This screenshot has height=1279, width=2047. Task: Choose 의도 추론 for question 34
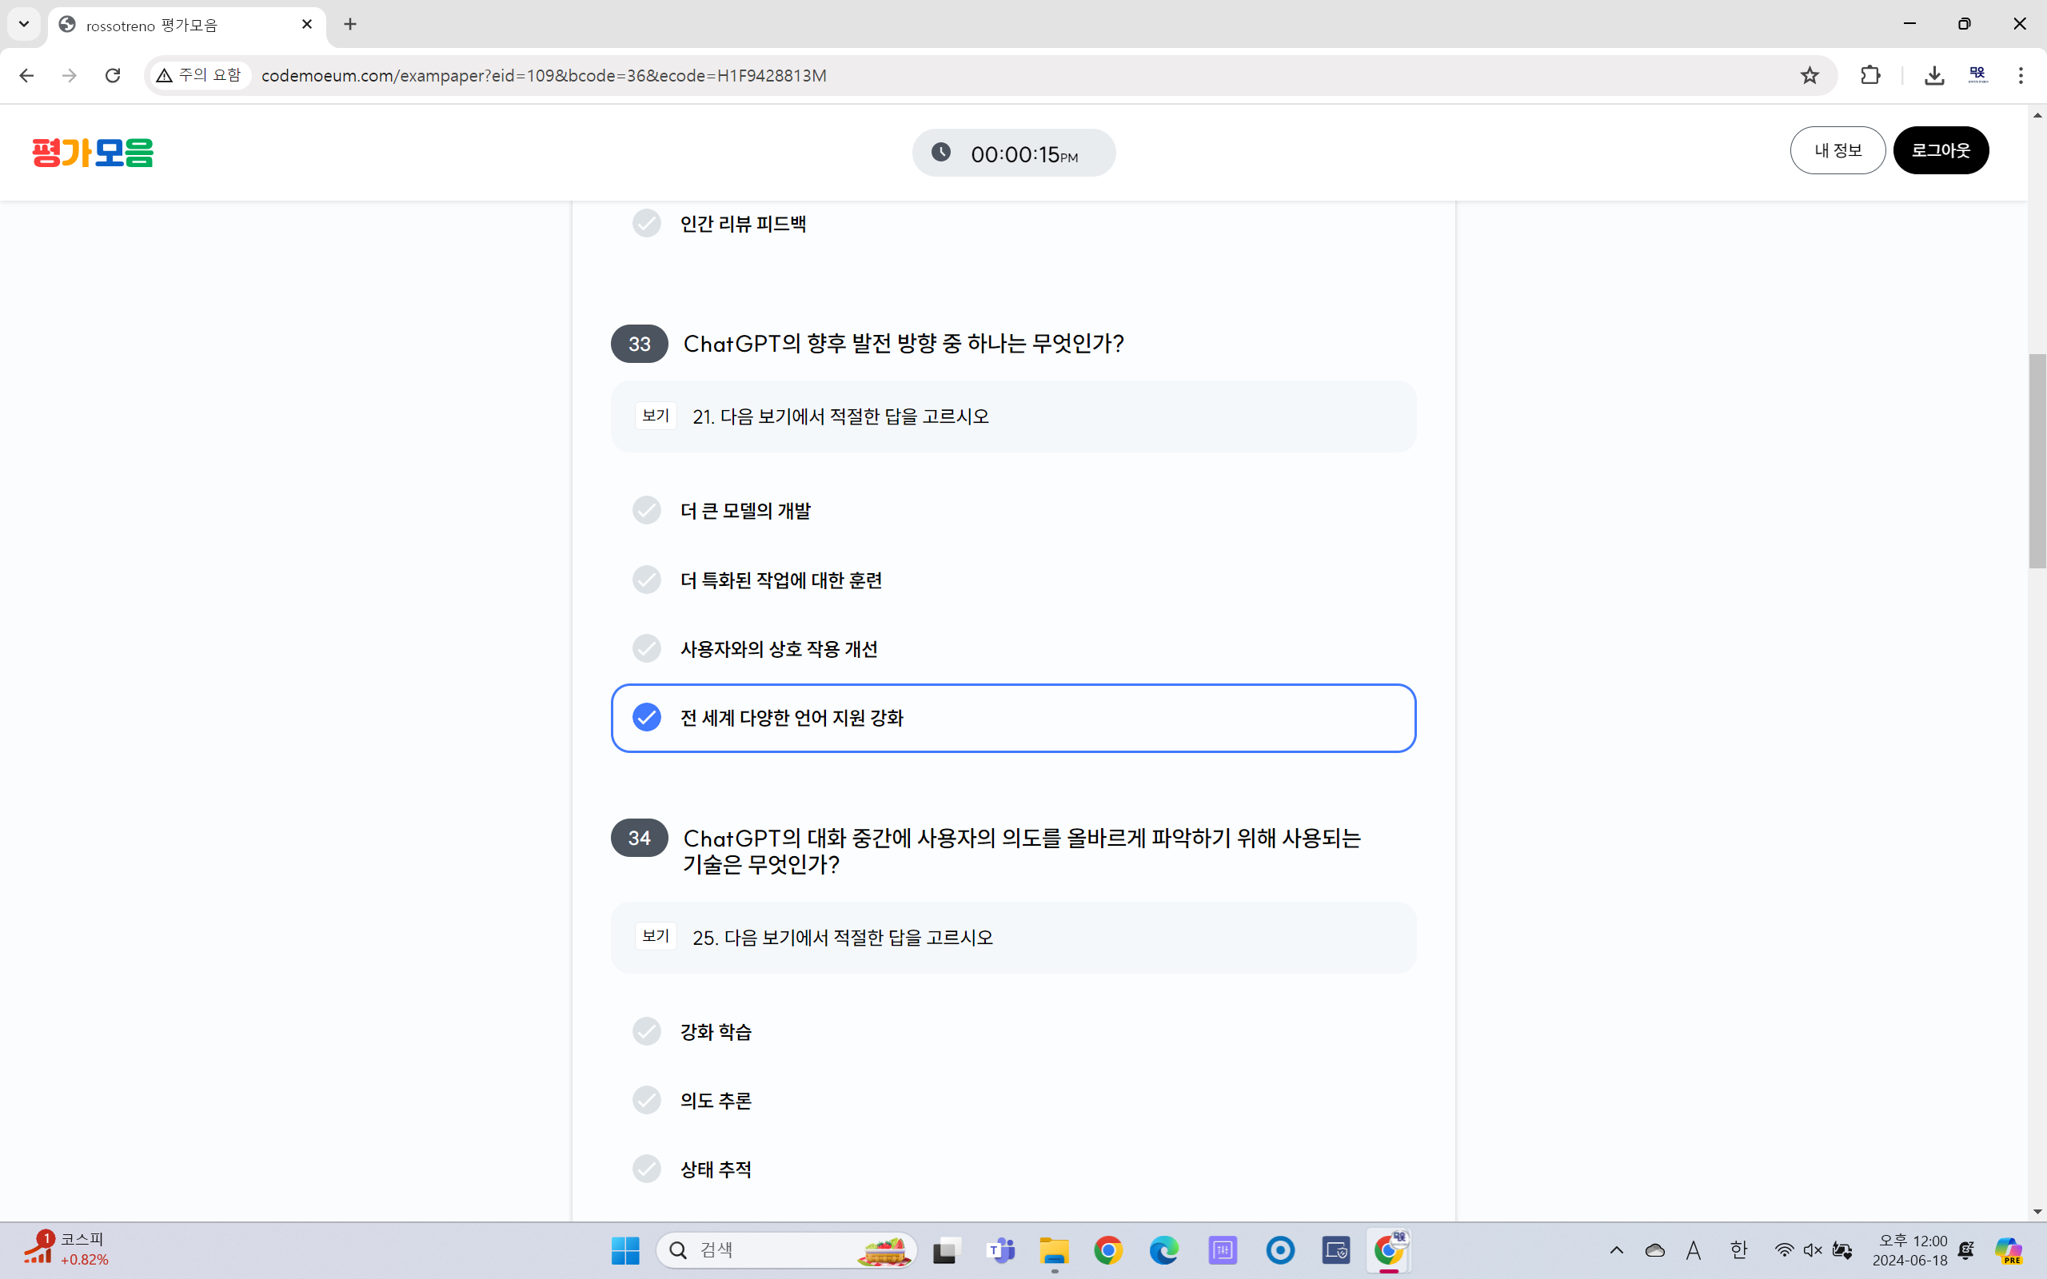coord(716,1100)
